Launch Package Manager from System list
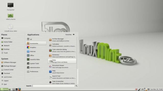This screenshot has height=91, width=163. [x=9, y=66]
